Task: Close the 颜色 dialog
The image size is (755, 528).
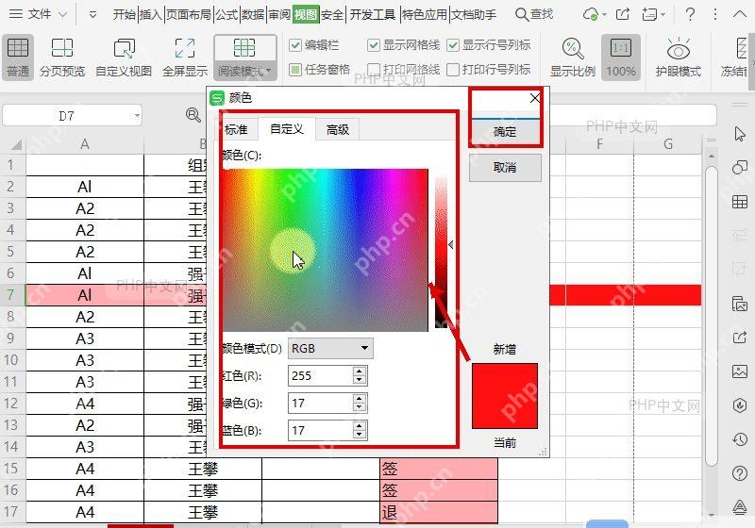Action: [534, 98]
